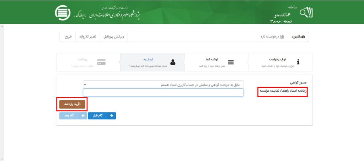The width and height of the screenshot is (364, 162).
Task: Click the IranDoc circular logo icon
Action: 63,13
